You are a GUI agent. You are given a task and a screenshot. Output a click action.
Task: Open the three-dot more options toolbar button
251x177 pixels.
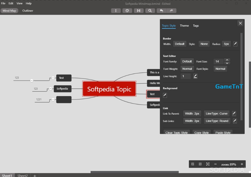coord(116,11)
